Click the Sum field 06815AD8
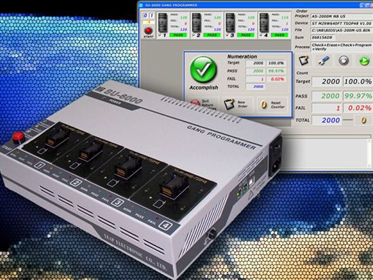The height and width of the screenshot is (280, 373). pyautogui.click(x=323, y=37)
